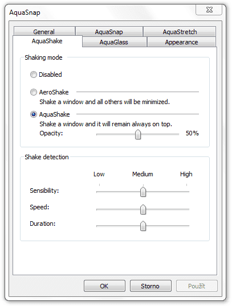Click the Sensibility: label
The image size is (232, 306).
[x=44, y=191]
